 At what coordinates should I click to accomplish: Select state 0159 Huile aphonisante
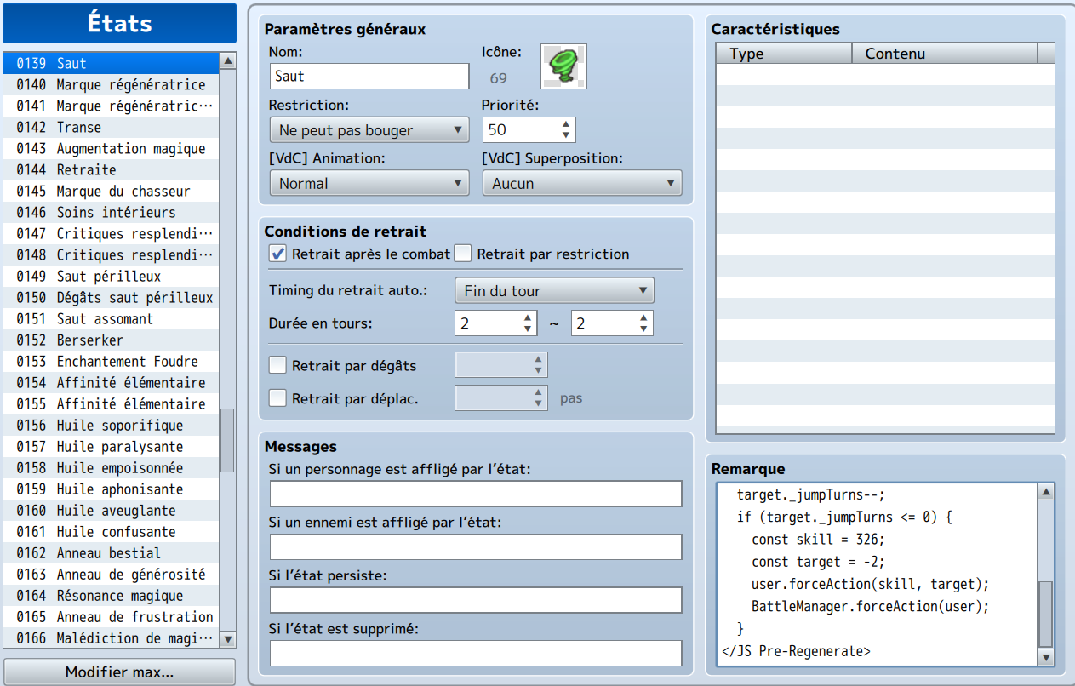point(111,489)
